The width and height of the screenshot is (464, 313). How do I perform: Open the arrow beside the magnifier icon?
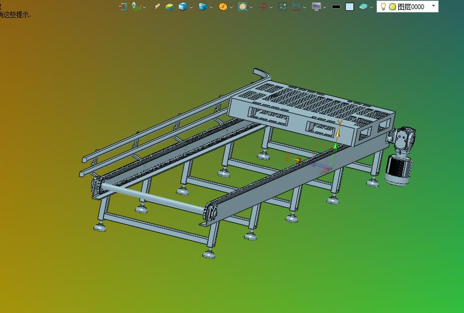251,7
